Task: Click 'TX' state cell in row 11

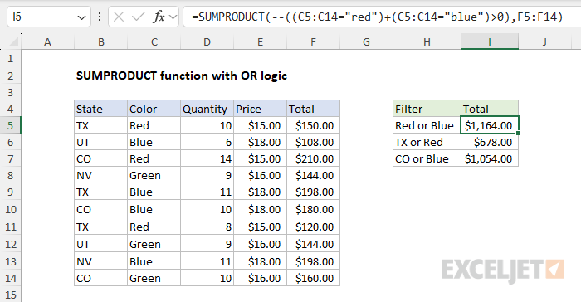Action: [100, 226]
